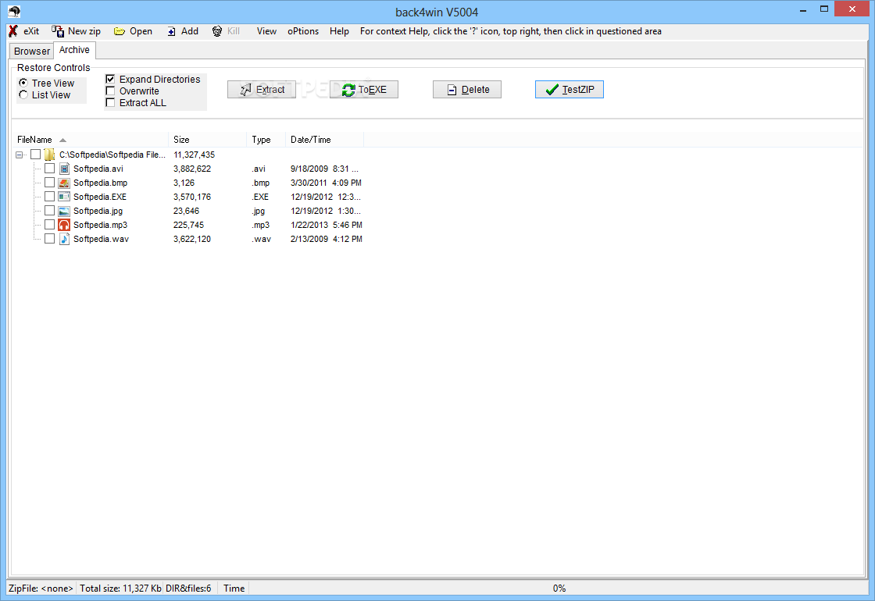Click the Extract button
The image size is (875, 601).
coord(262,89)
